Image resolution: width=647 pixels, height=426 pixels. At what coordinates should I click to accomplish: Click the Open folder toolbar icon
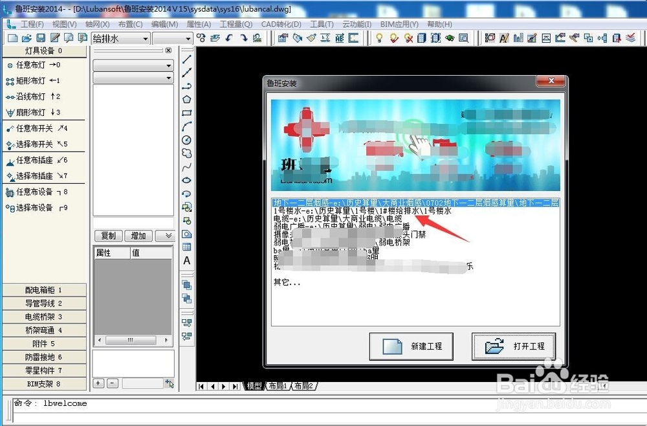pos(27,38)
